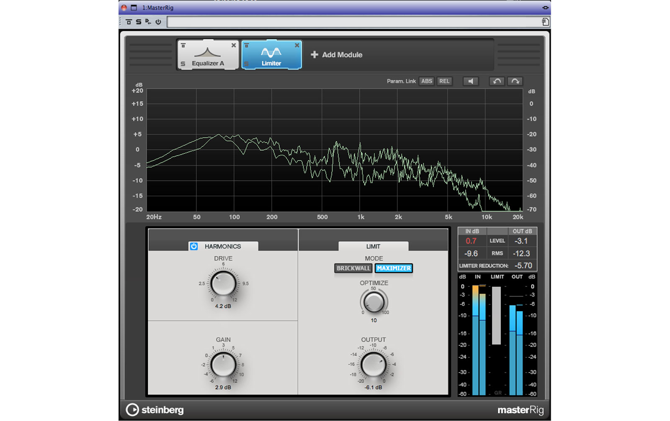Click the window icon next to the title

click(134, 8)
